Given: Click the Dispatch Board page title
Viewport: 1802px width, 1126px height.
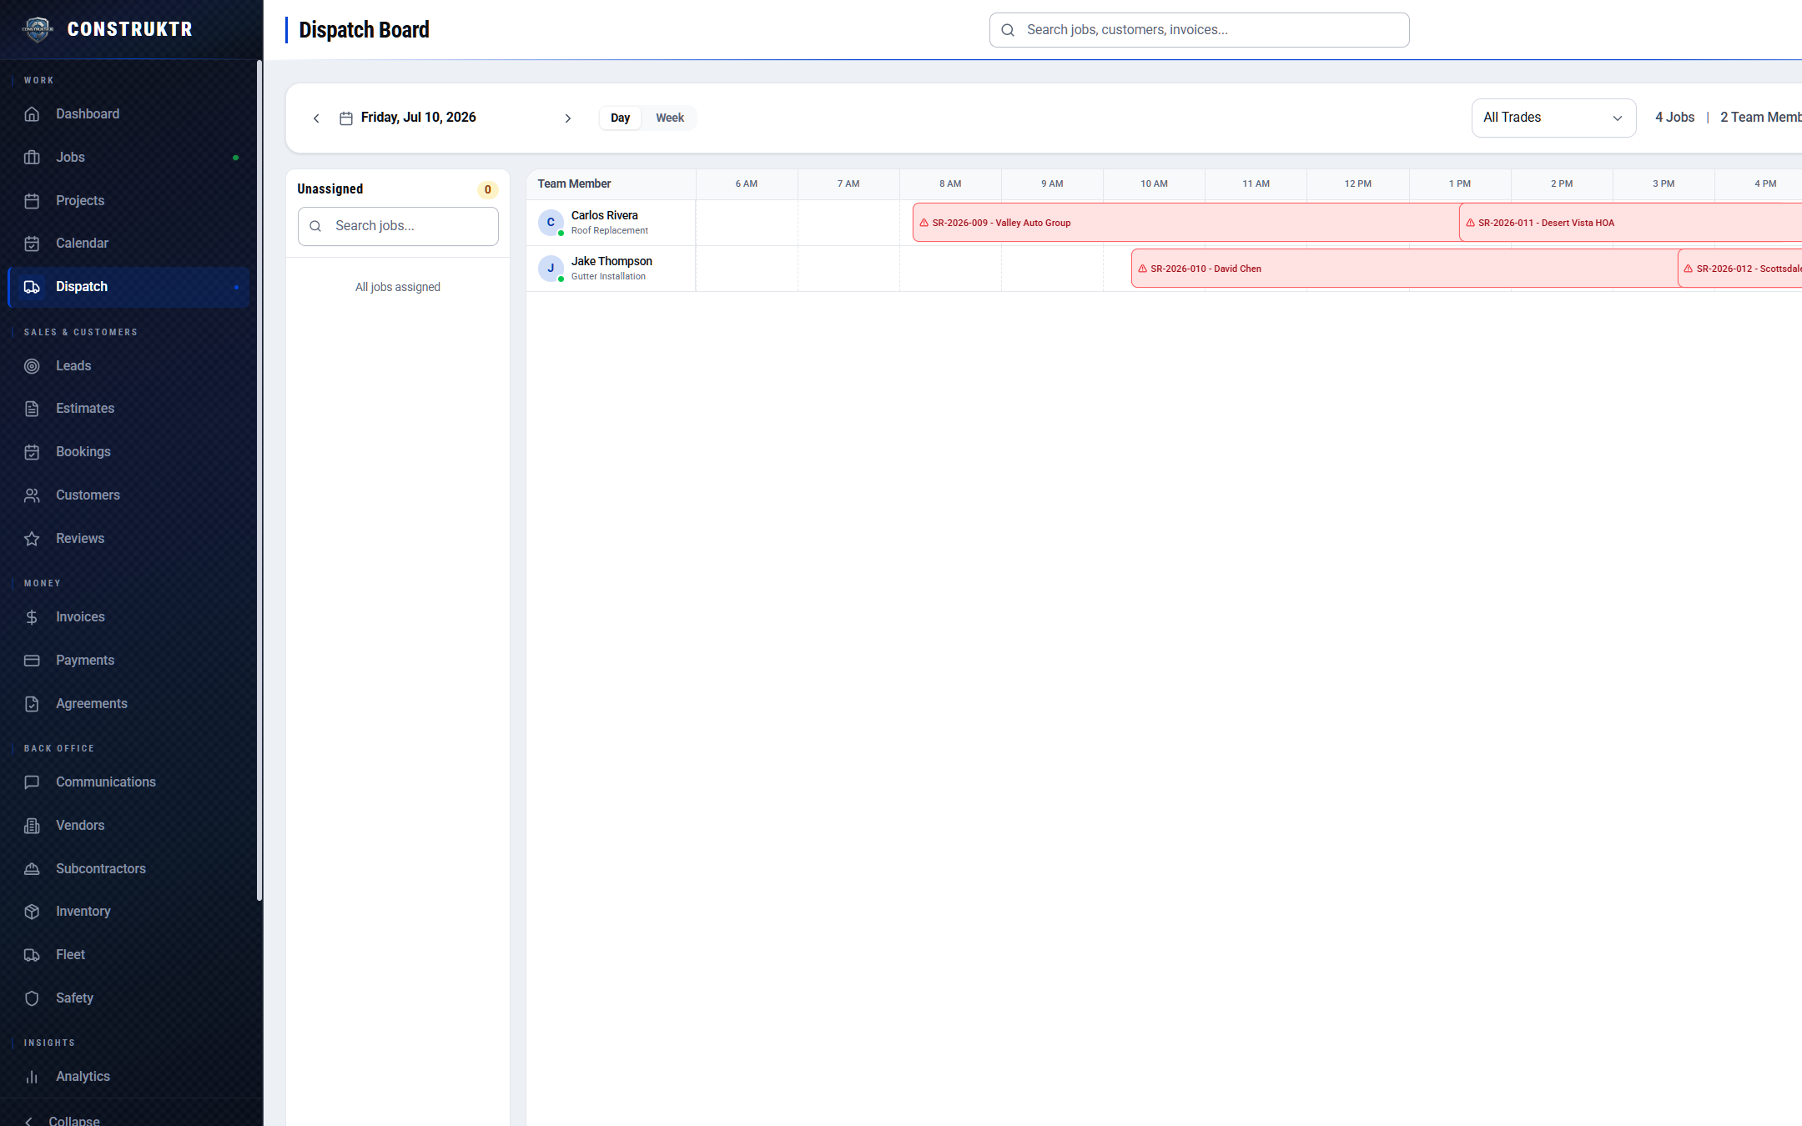Looking at the screenshot, I should (x=364, y=30).
